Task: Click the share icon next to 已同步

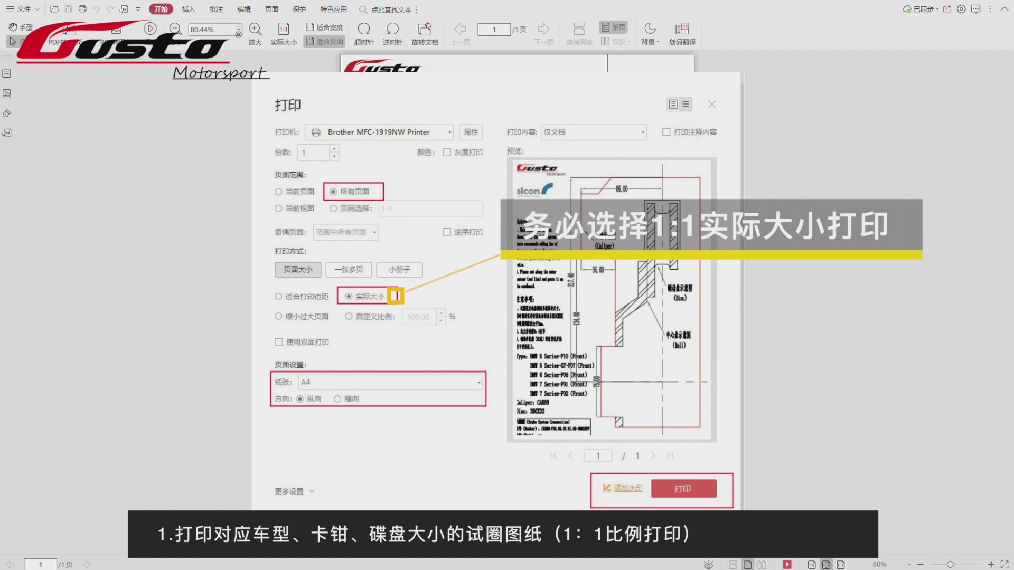Action: click(x=947, y=9)
